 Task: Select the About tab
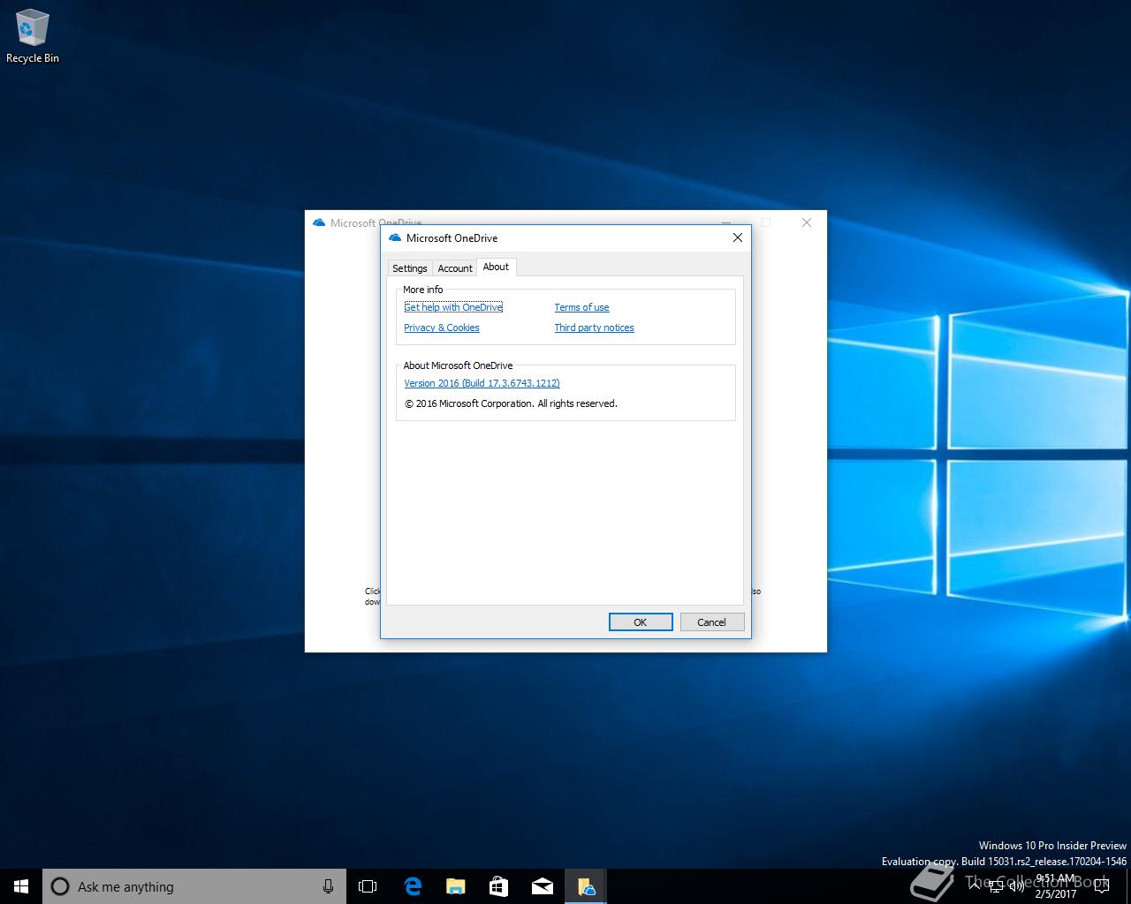point(496,267)
